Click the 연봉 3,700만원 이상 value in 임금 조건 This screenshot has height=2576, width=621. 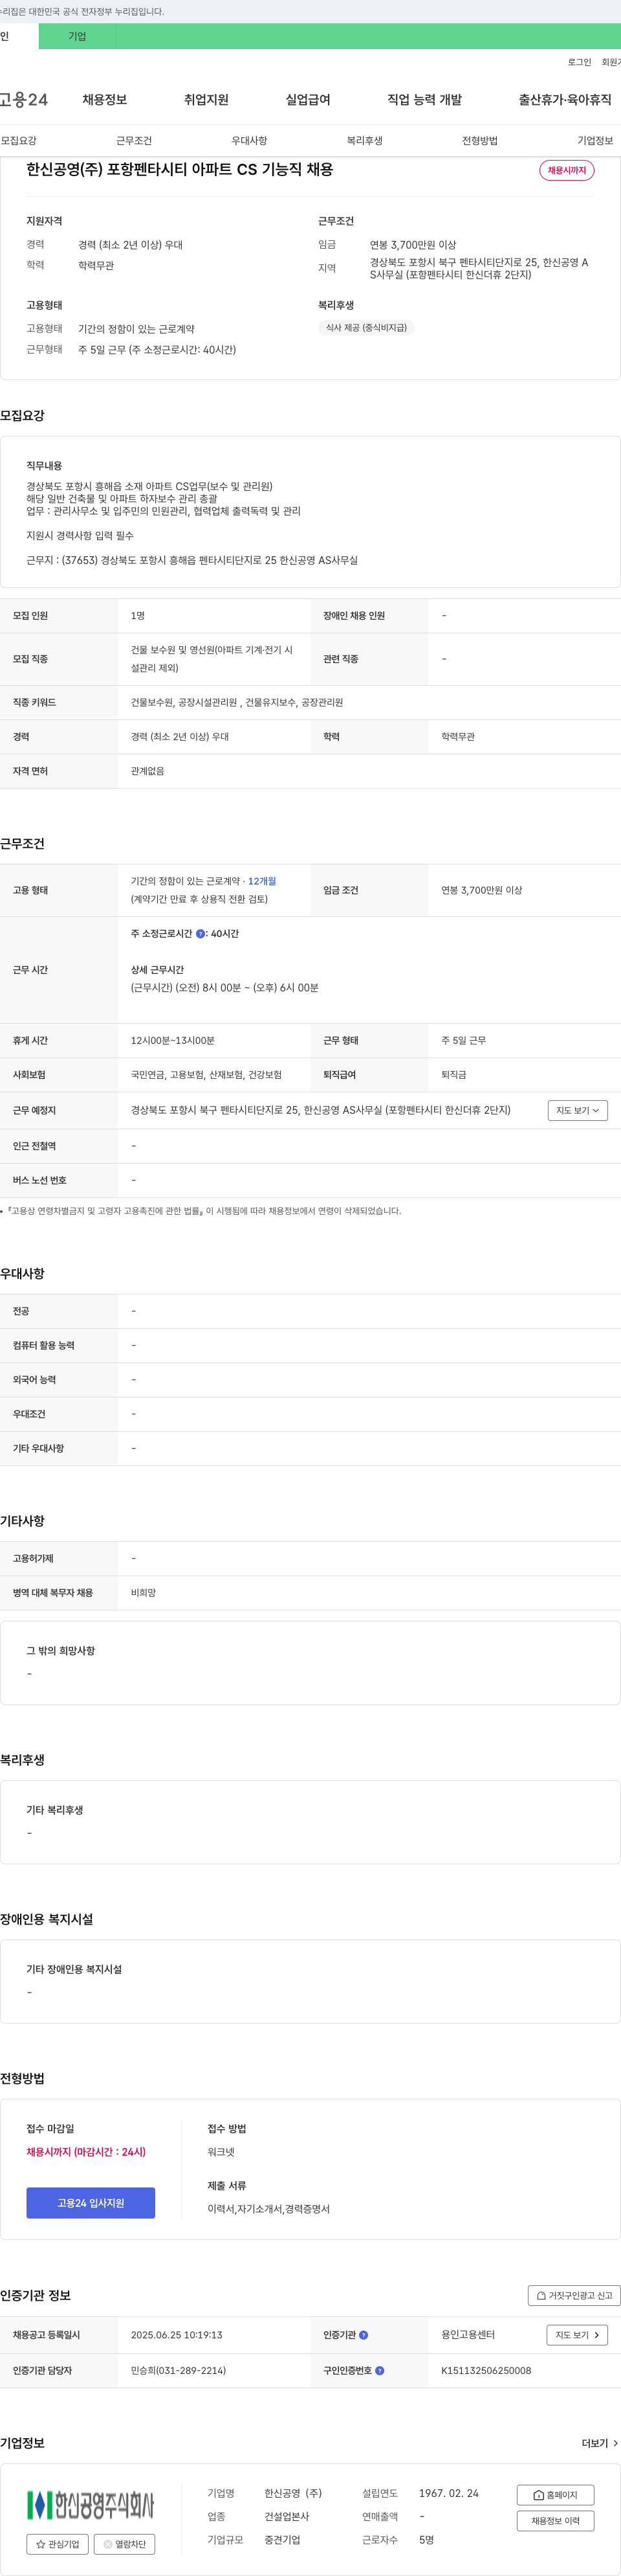[482, 890]
